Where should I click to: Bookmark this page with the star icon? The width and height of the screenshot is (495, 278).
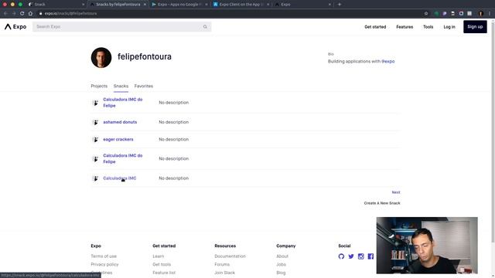[426, 14]
